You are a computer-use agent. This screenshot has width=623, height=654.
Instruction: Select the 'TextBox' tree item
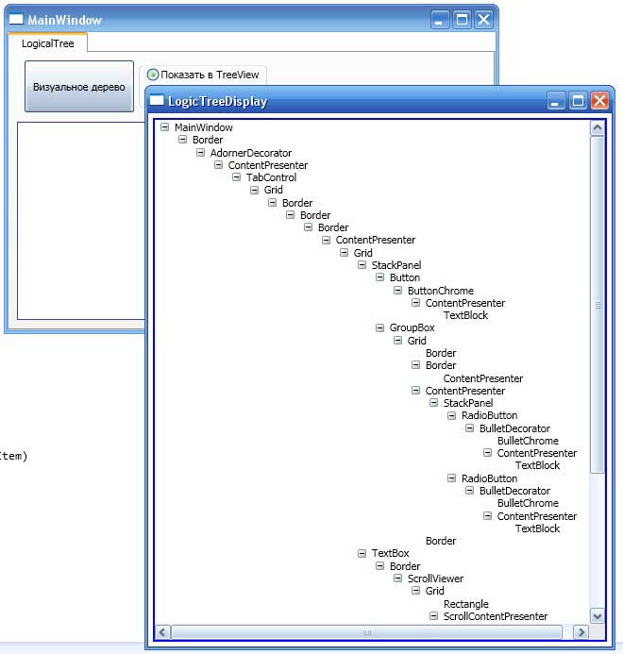(x=390, y=553)
